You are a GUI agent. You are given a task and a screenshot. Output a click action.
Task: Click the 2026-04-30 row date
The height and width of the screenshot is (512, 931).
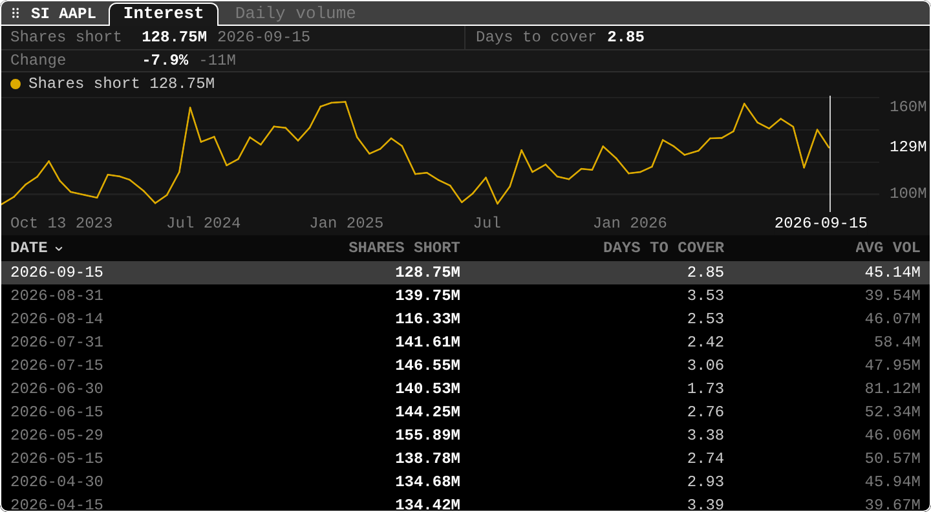point(57,482)
